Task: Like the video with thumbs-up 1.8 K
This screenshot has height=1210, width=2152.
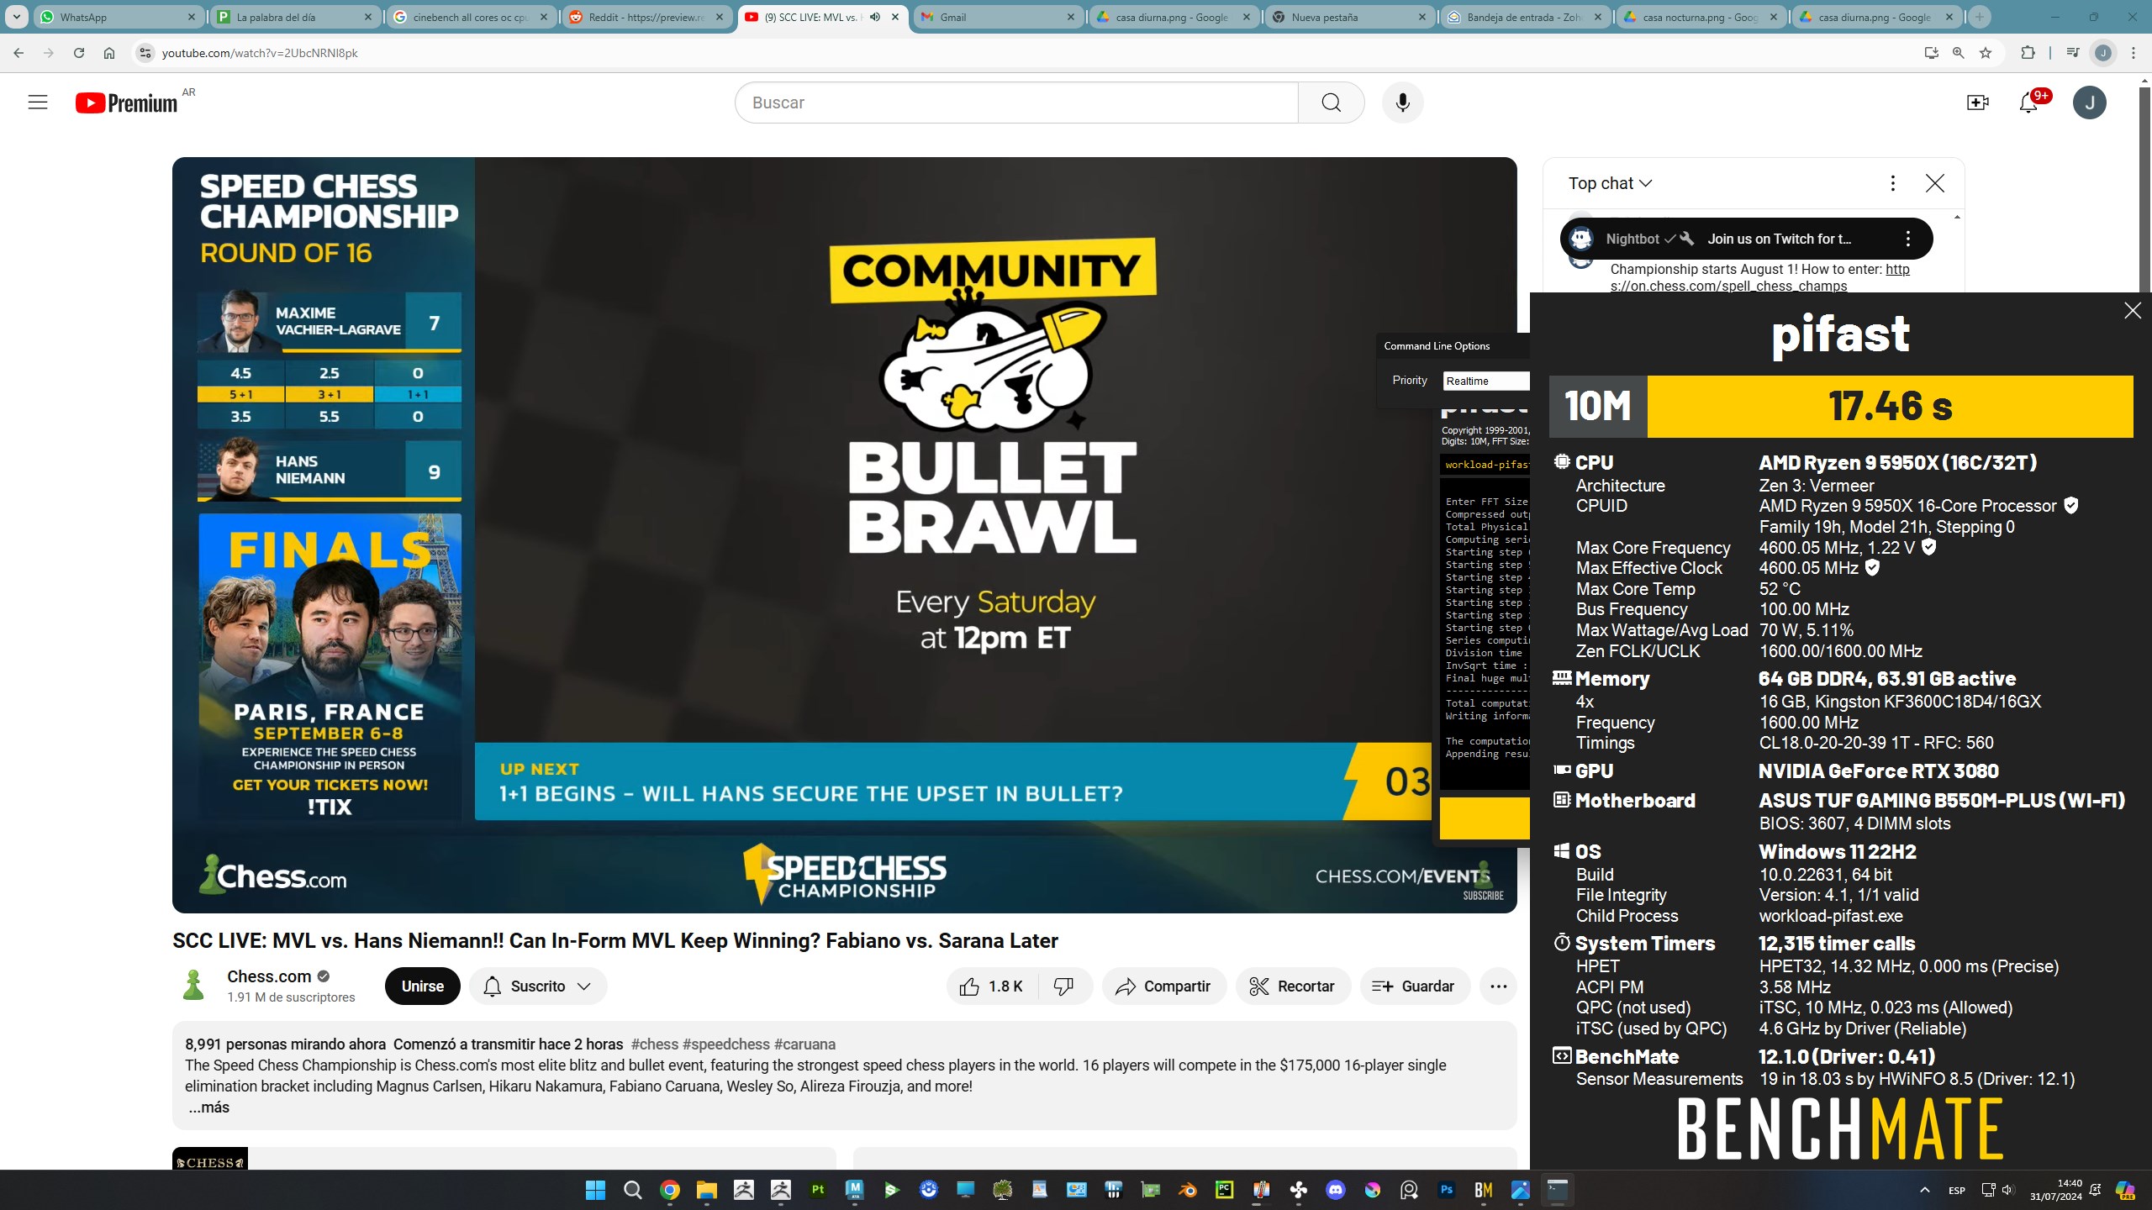Action: (992, 986)
